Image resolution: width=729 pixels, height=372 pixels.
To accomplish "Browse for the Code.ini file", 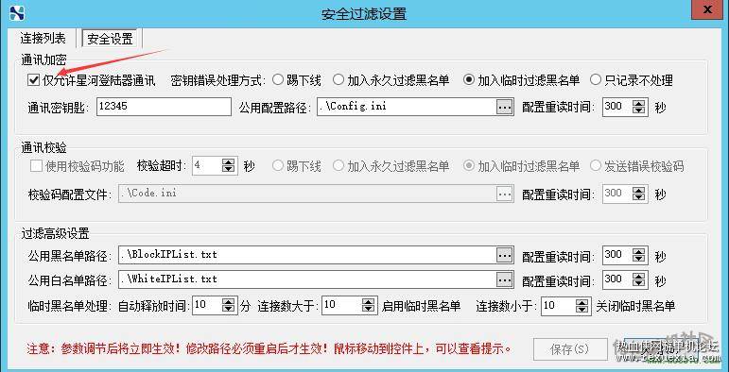I will [x=505, y=194].
